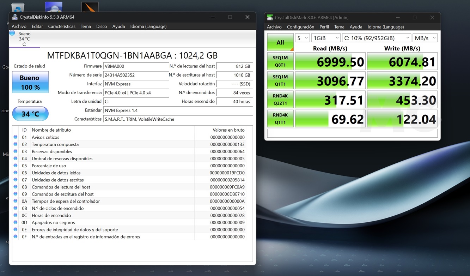Click the serial number field
The width and height of the screenshot is (470, 276).
coord(136,75)
